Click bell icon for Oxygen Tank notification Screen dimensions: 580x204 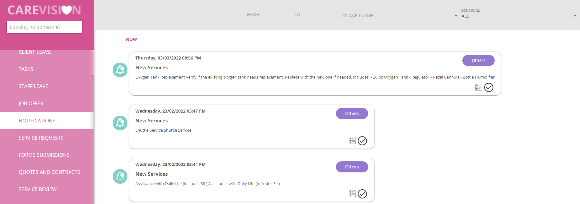(120, 70)
